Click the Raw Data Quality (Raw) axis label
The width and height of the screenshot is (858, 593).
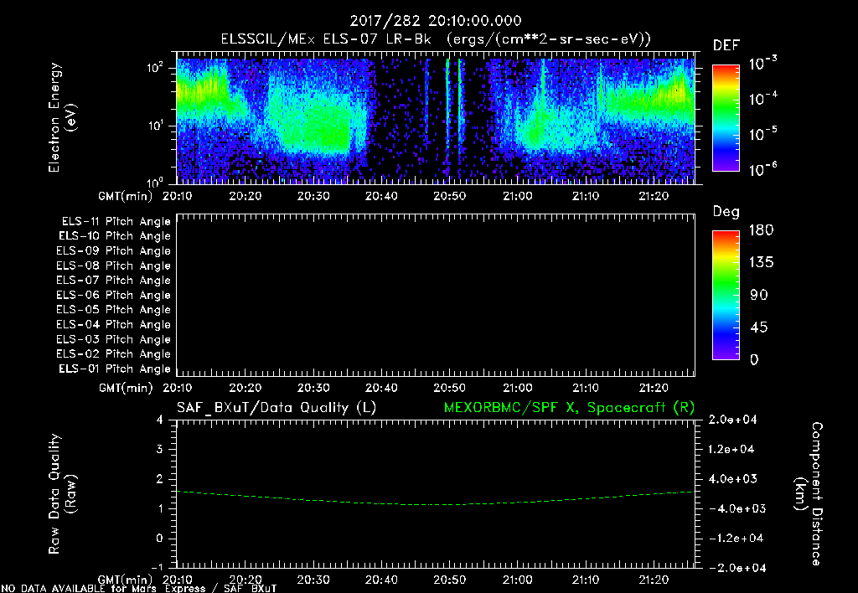tap(62, 494)
